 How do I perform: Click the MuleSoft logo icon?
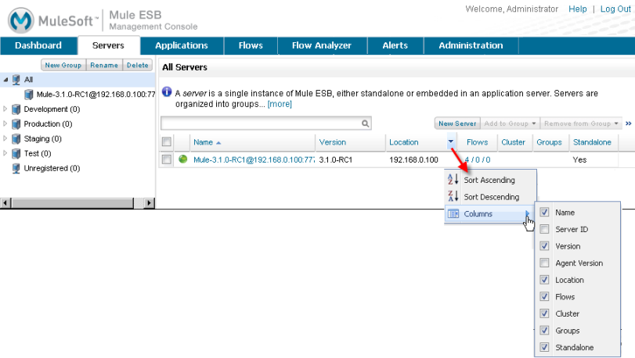pos(21,20)
